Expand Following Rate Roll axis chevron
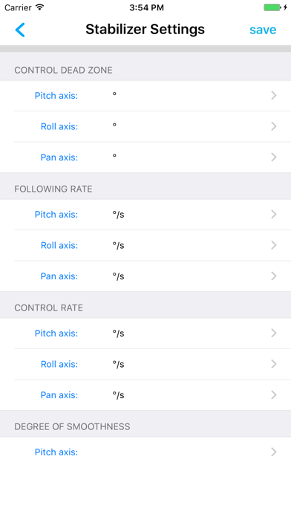Image resolution: width=291 pixels, height=517 pixels. (x=273, y=245)
